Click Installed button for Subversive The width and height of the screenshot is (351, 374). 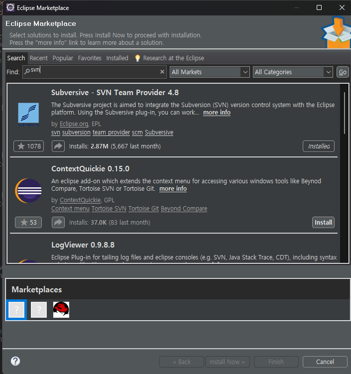point(319,146)
